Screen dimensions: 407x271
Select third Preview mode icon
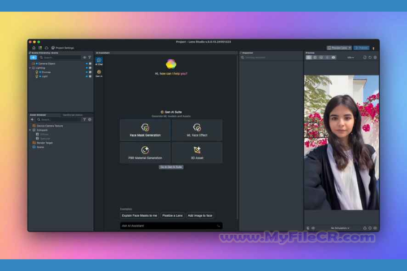[321, 58]
